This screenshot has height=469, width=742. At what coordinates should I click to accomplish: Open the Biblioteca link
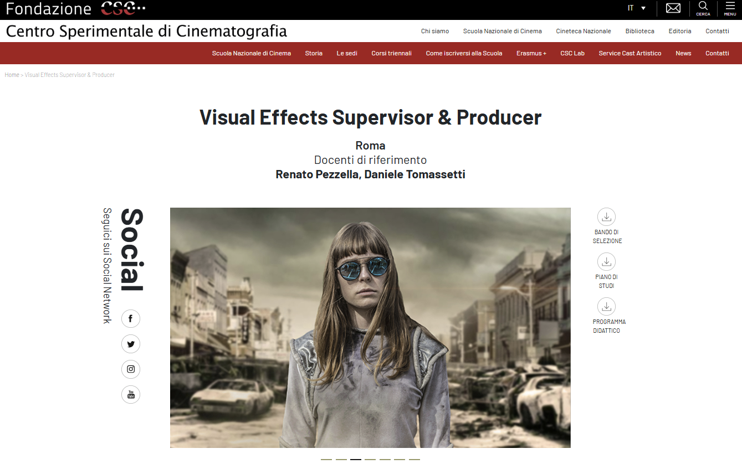coord(639,31)
